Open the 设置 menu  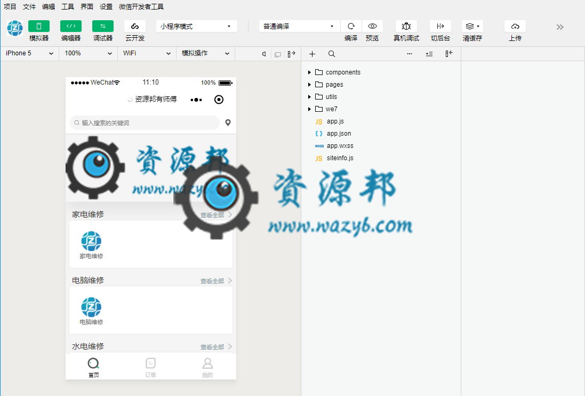(106, 7)
